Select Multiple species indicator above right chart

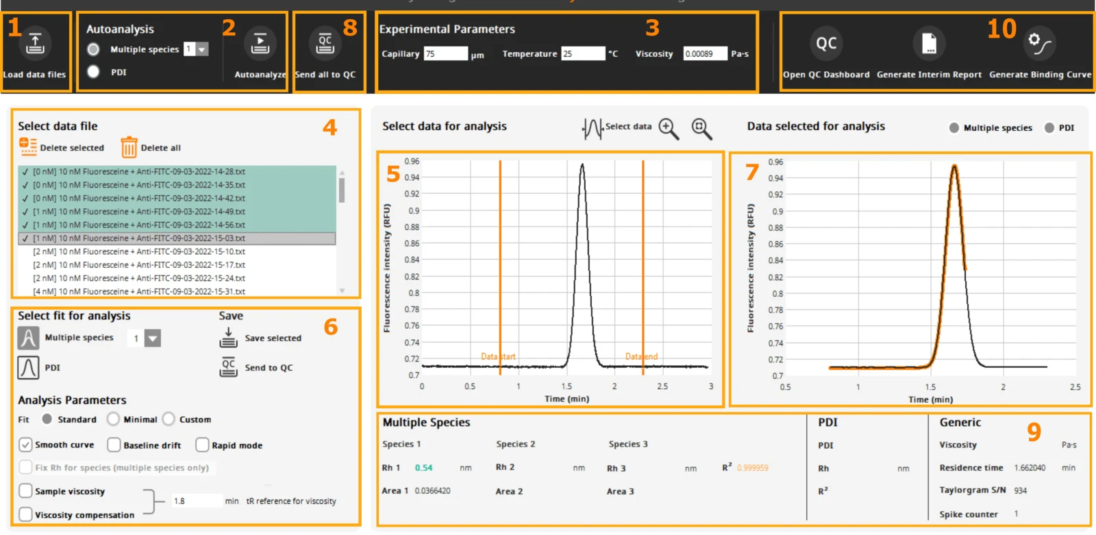(x=954, y=127)
